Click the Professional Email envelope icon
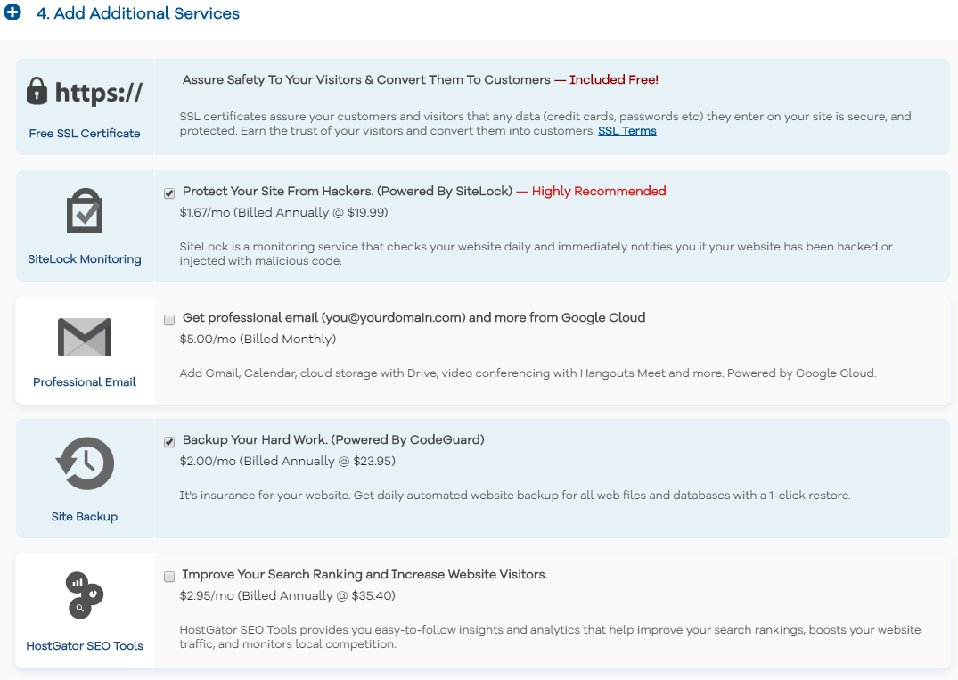This screenshot has width=958, height=680. (85, 337)
